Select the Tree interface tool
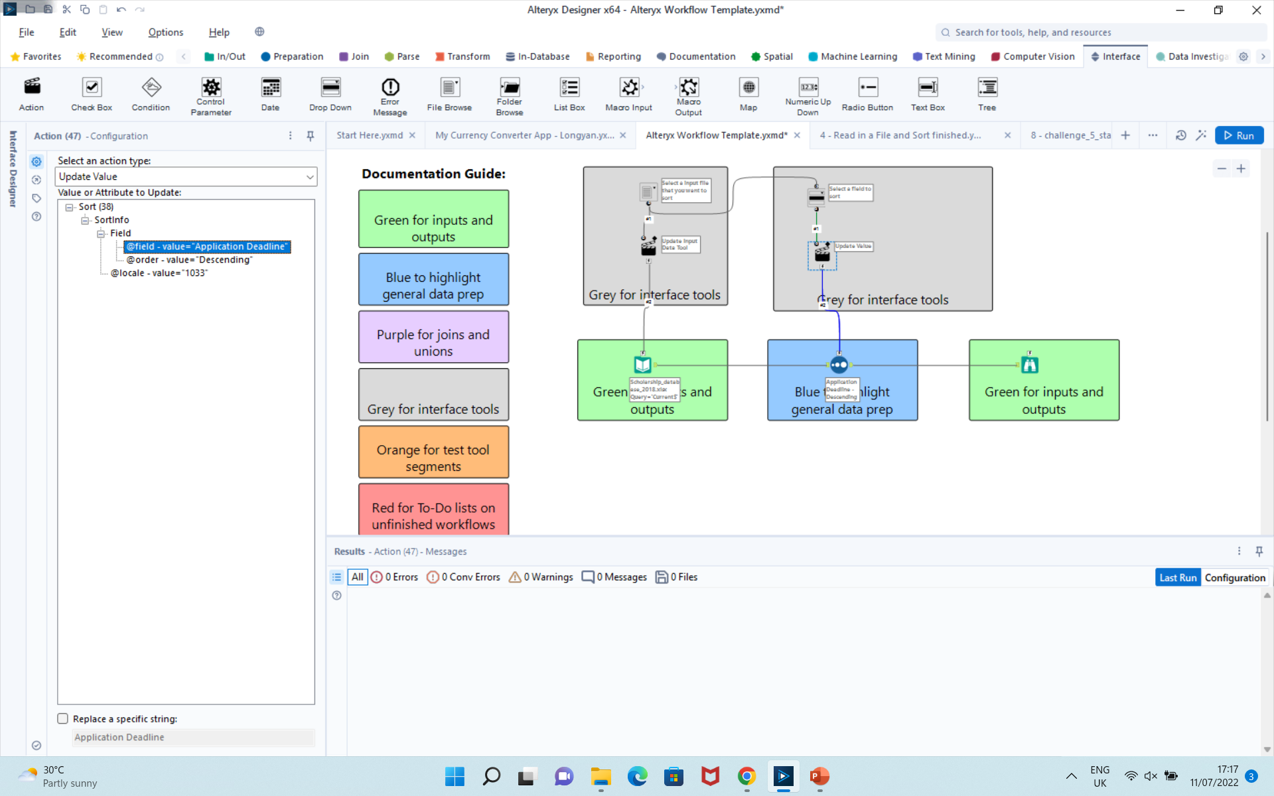The height and width of the screenshot is (796, 1274). [987, 95]
